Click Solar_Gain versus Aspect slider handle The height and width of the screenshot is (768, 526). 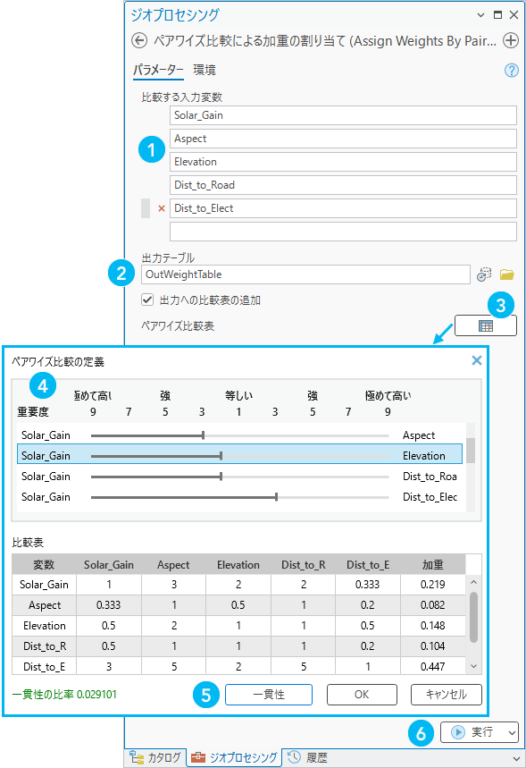[203, 435]
